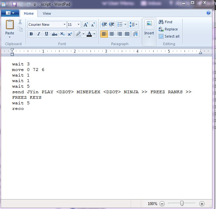Click the zoom slider handle
The height and width of the screenshot is (209, 216).
(182, 203)
